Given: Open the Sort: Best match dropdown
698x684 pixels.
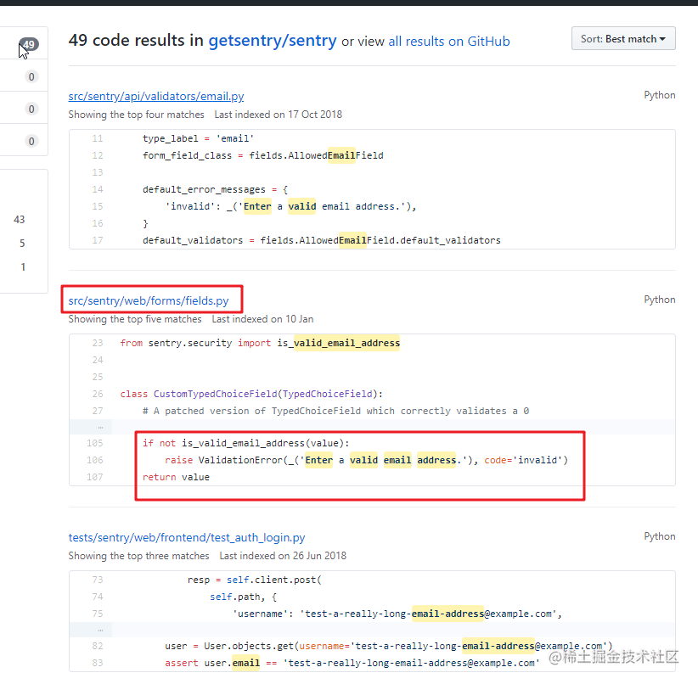Looking at the screenshot, I should (x=623, y=39).
